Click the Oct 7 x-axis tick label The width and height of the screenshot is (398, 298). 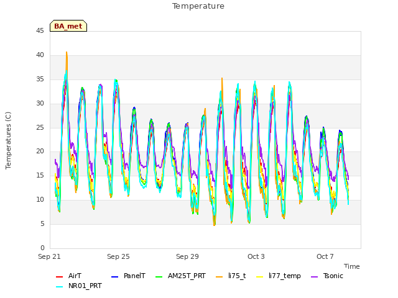(x=325, y=256)
